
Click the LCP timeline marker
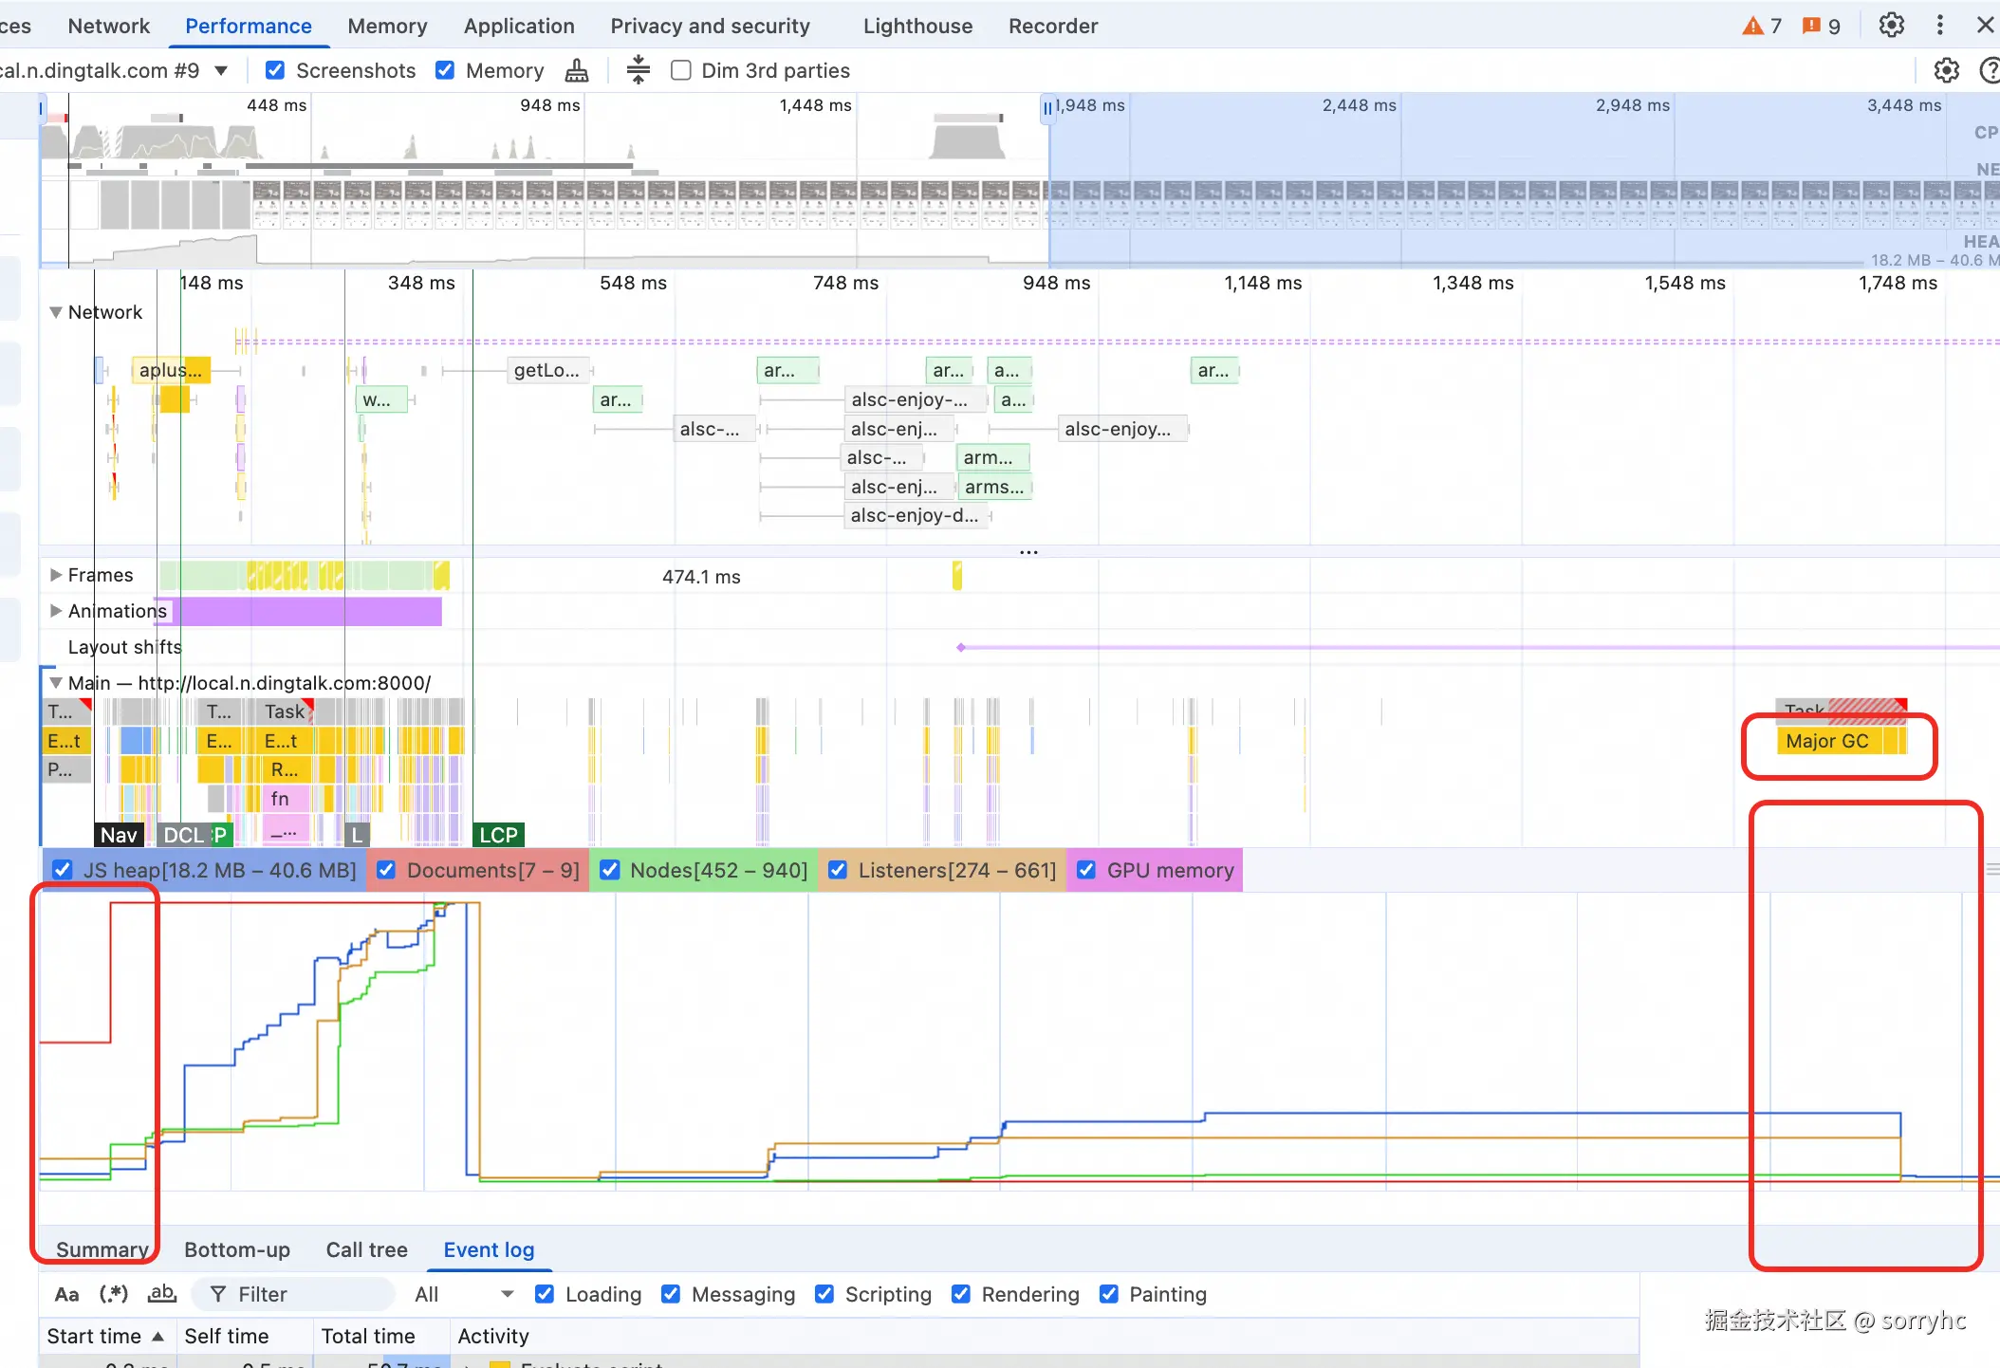tap(498, 835)
